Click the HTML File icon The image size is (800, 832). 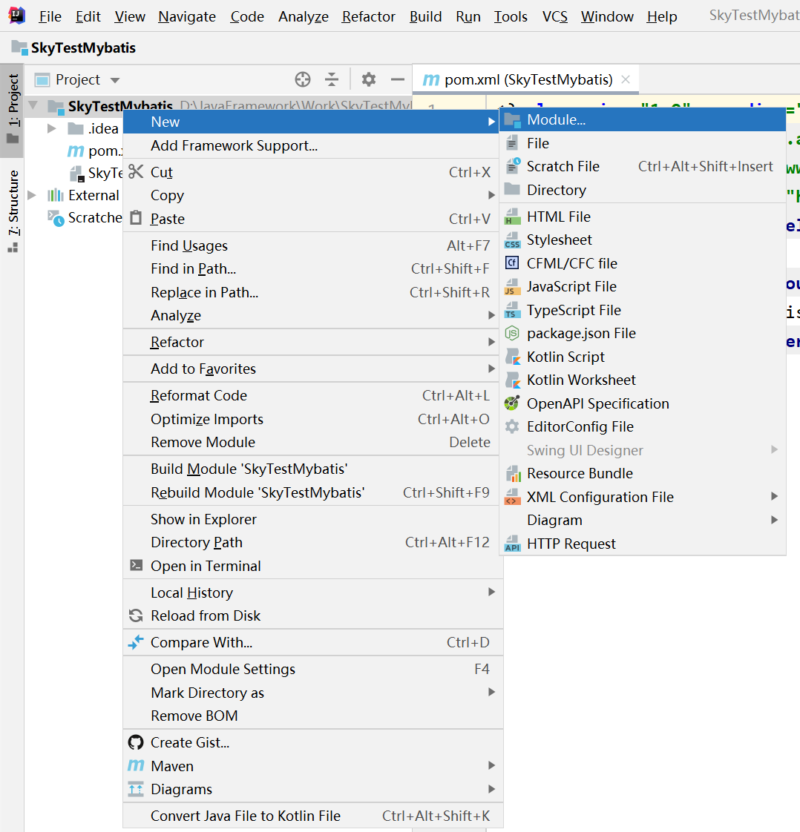pos(512,217)
